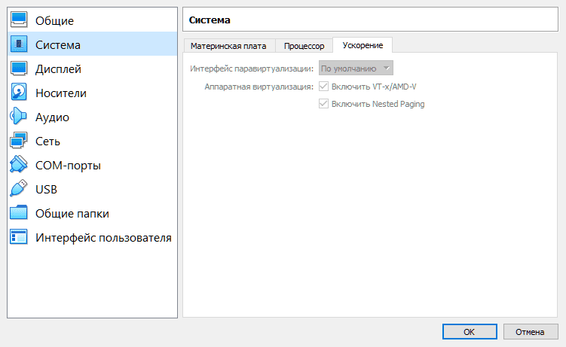This screenshot has height=347, width=566.
Task: Open the Сеть network icon
Action: pos(19,141)
